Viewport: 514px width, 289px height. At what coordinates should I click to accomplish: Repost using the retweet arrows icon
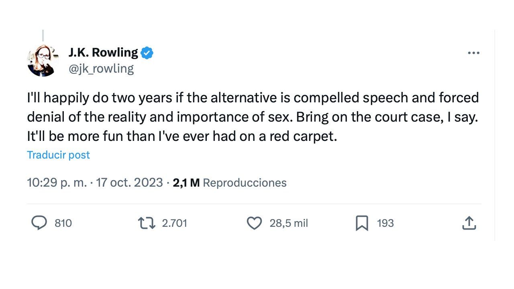[x=147, y=223]
